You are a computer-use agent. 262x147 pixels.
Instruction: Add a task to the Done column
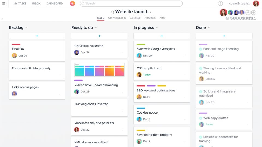(224, 36)
